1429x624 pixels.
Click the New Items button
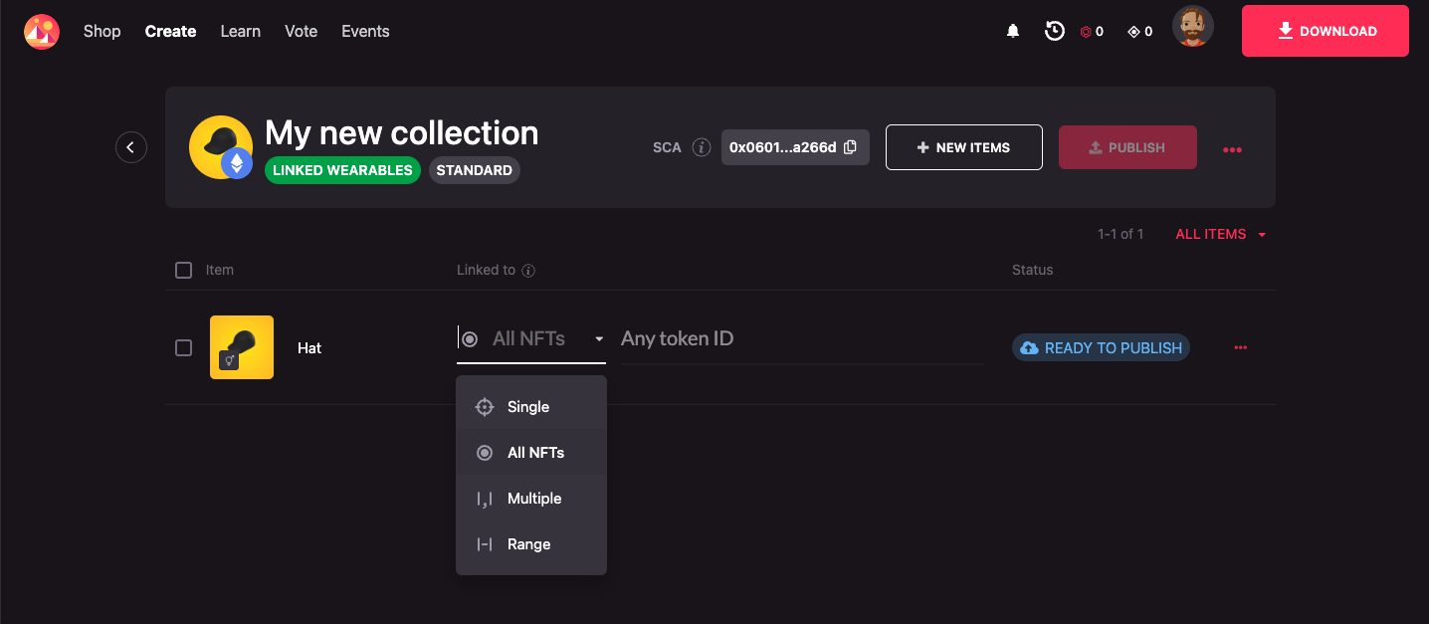coord(963,147)
